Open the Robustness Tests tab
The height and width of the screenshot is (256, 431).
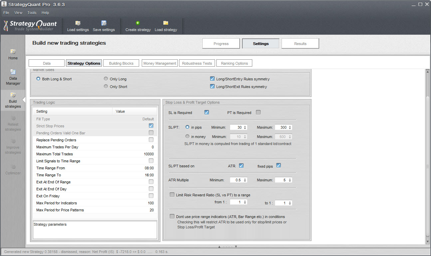pyautogui.click(x=197, y=63)
